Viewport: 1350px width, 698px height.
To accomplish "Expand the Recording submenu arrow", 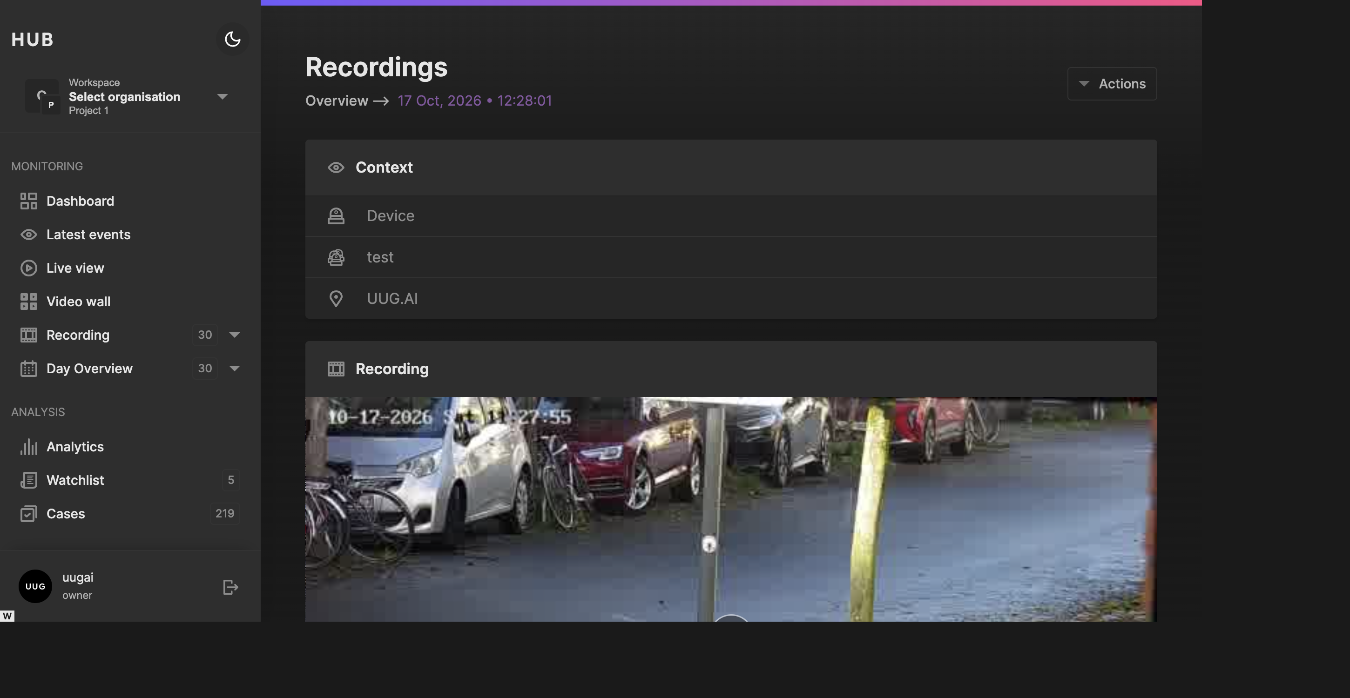I will click(235, 335).
